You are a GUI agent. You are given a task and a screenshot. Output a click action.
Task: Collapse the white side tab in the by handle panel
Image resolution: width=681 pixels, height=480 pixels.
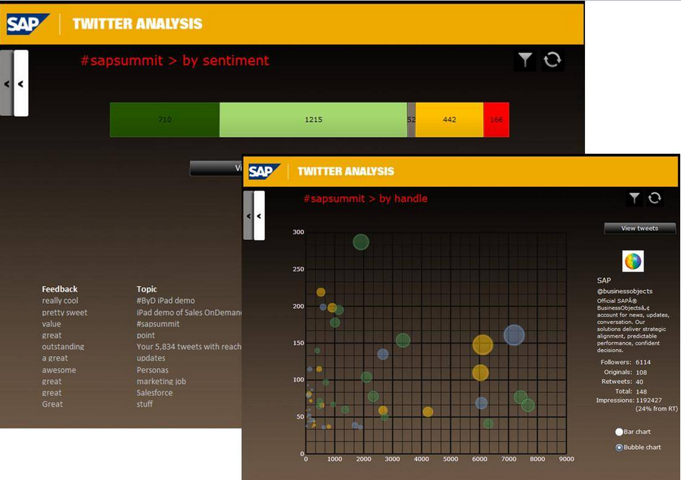click(x=259, y=216)
